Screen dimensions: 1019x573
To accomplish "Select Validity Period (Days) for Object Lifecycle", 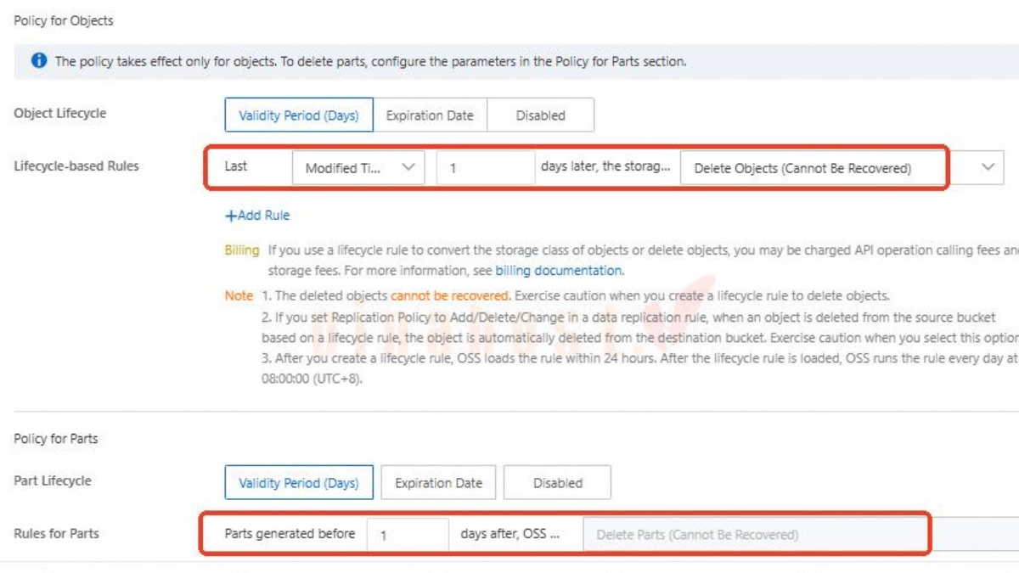I will (298, 115).
